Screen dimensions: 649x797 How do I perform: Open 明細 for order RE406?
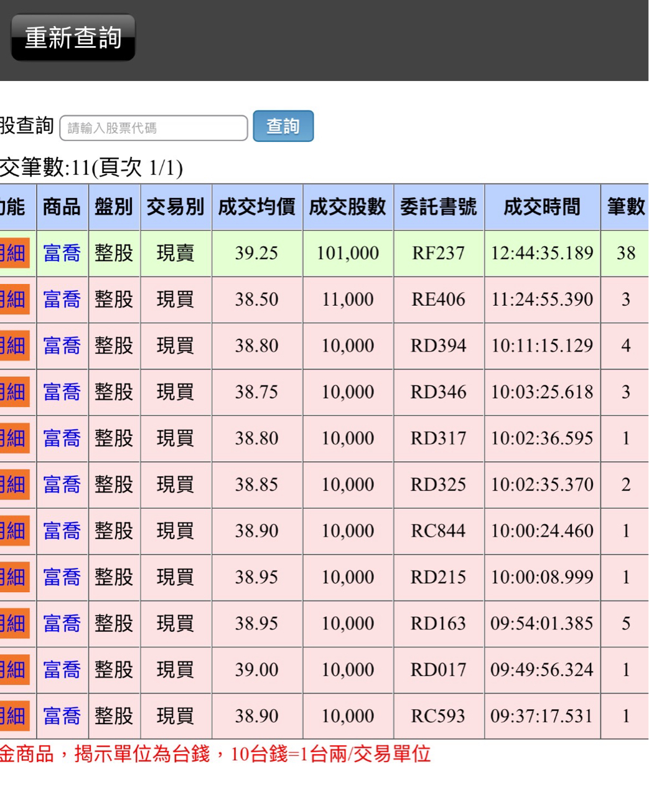pyautogui.click(x=14, y=299)
